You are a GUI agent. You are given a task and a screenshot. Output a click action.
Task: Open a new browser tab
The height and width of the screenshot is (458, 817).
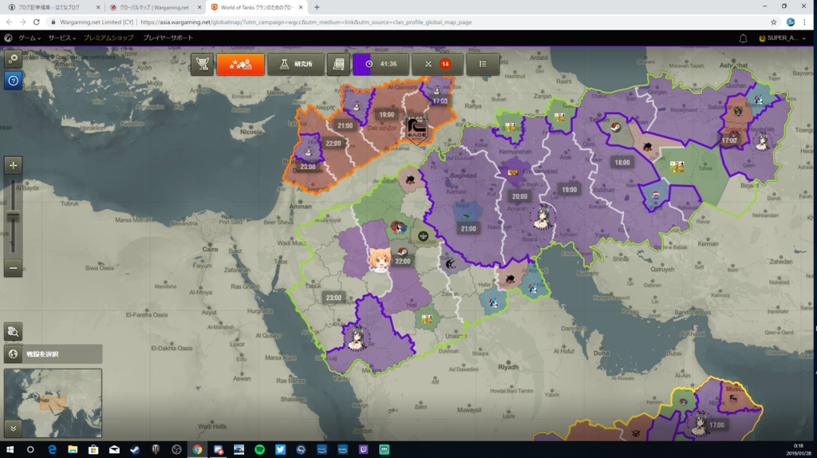coord(317,7)
